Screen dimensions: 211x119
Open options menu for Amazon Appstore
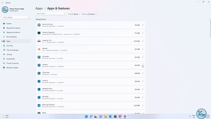pos(143,33)
